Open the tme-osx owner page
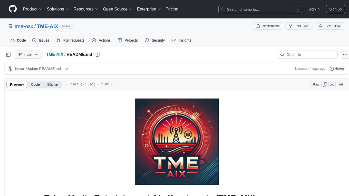The width and height of the screenshot is (349, 196). [24, 26]
